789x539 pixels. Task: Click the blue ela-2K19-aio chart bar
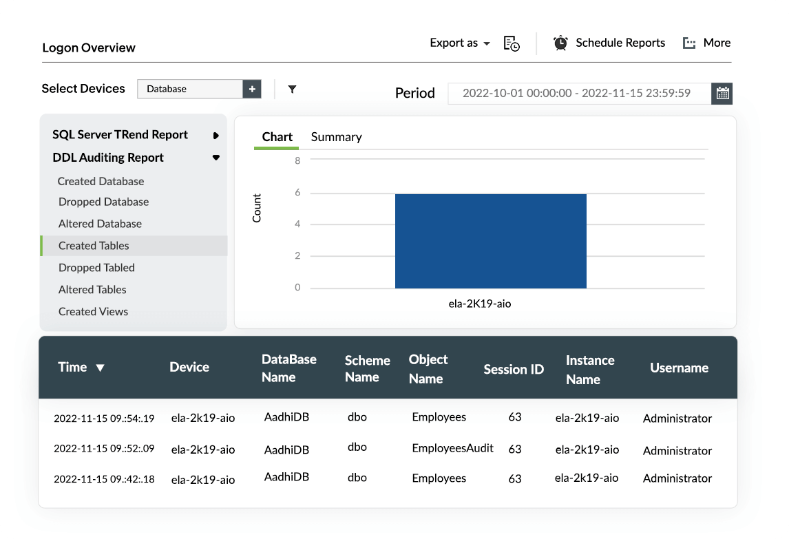tap(490, 241)
